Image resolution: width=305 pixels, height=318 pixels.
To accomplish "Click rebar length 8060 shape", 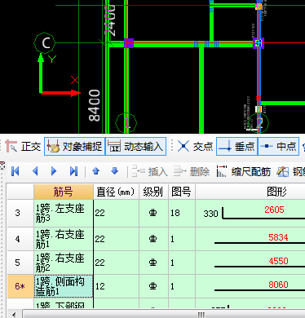I will tap(278, 285).
